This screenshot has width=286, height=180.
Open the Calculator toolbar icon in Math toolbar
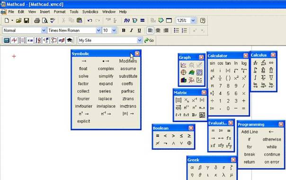[7, 40]
